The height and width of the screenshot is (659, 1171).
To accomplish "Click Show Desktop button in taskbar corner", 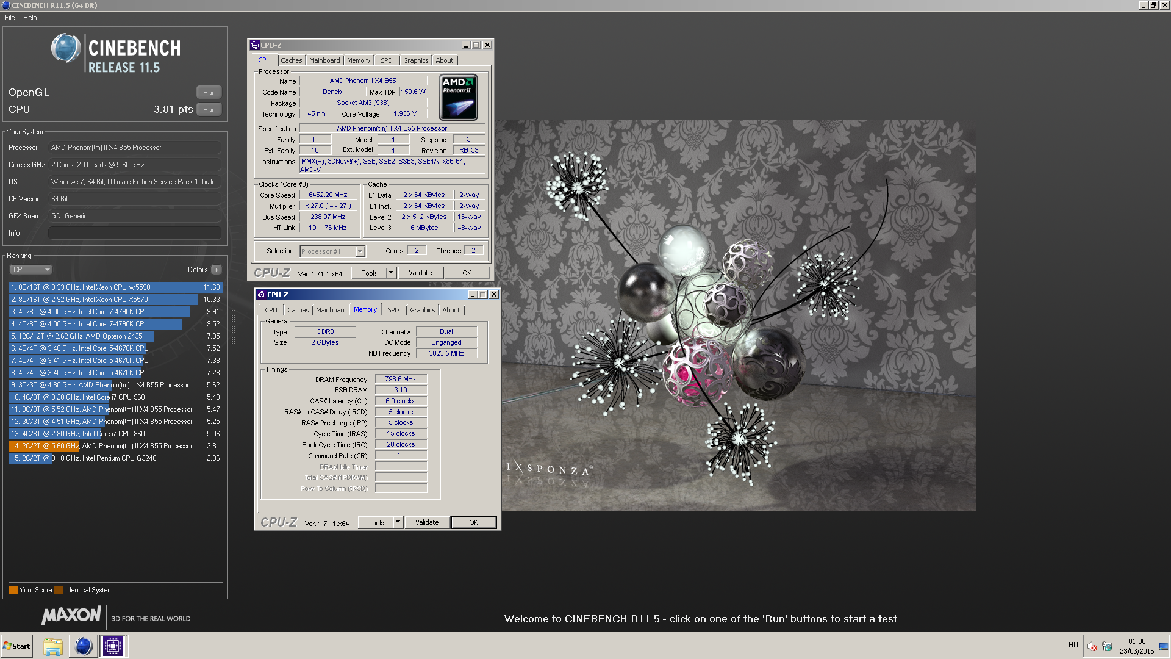I will pos(1164,646).
